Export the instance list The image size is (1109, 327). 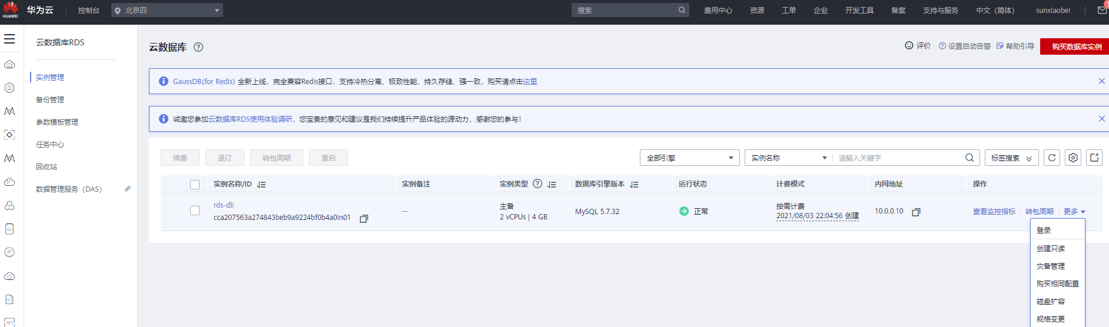pyautogui.click(x=1094, y=158)
